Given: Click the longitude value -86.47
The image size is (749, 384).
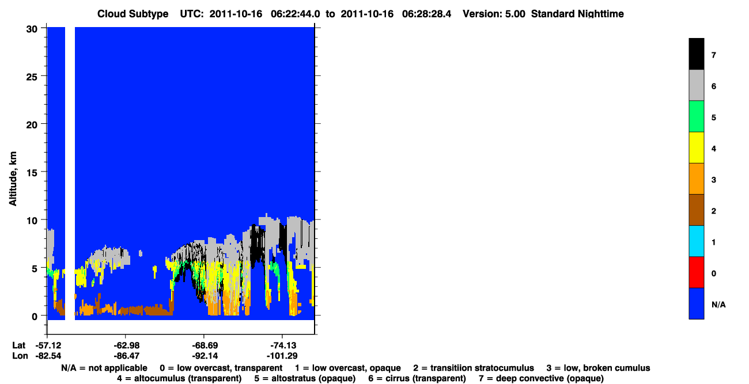Looking at the screenshot, I should point(126,356).
